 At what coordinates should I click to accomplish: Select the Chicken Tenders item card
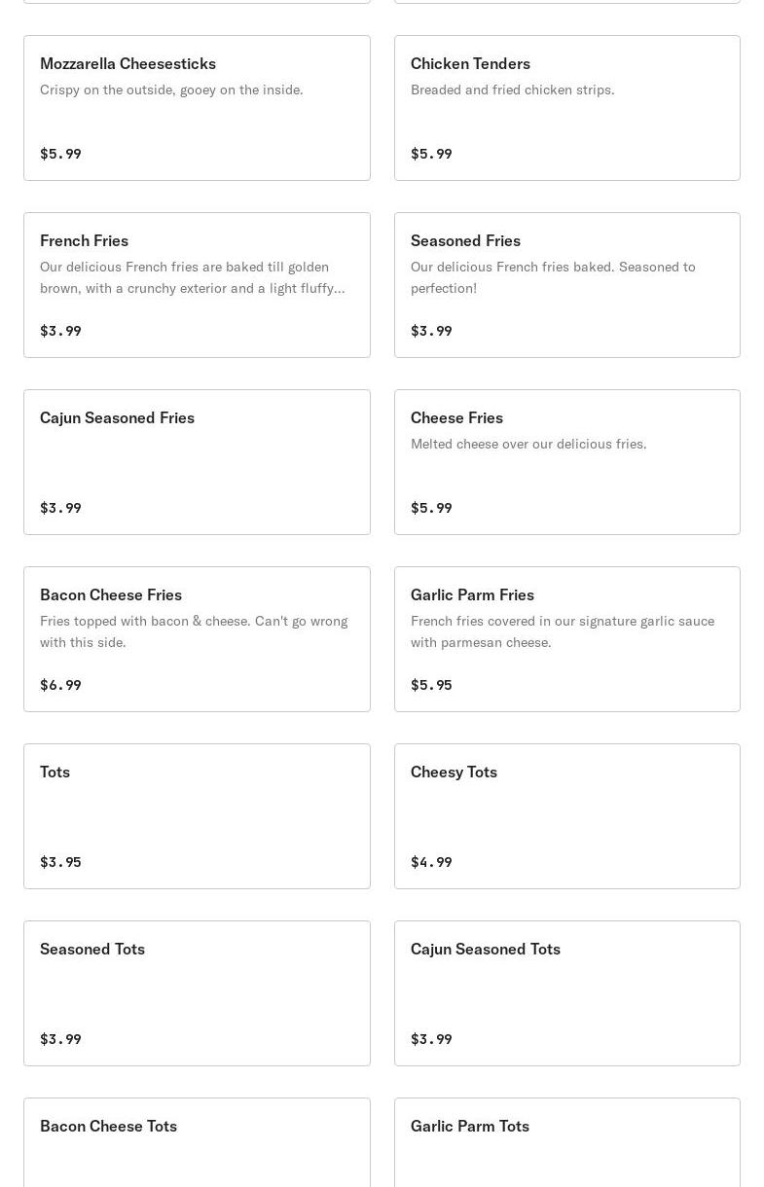pyautogui.click(x=566, y=108)
